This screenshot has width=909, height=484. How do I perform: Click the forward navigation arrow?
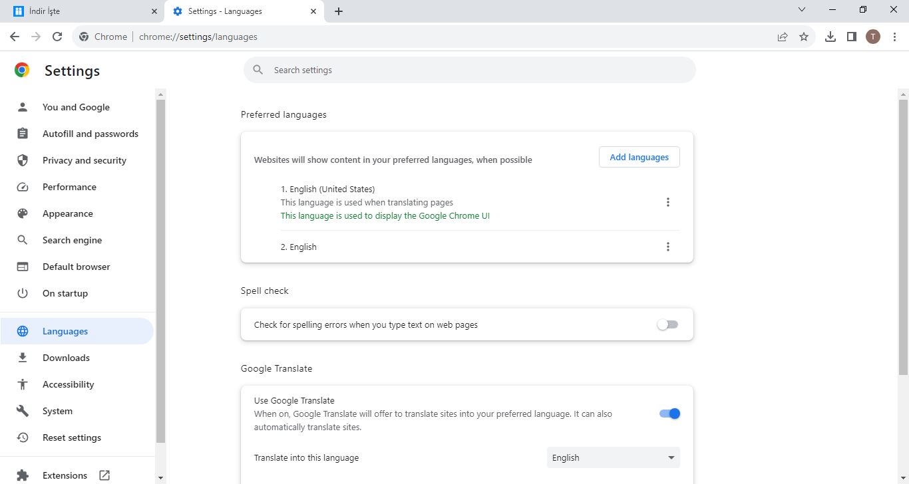click(36, 37)
